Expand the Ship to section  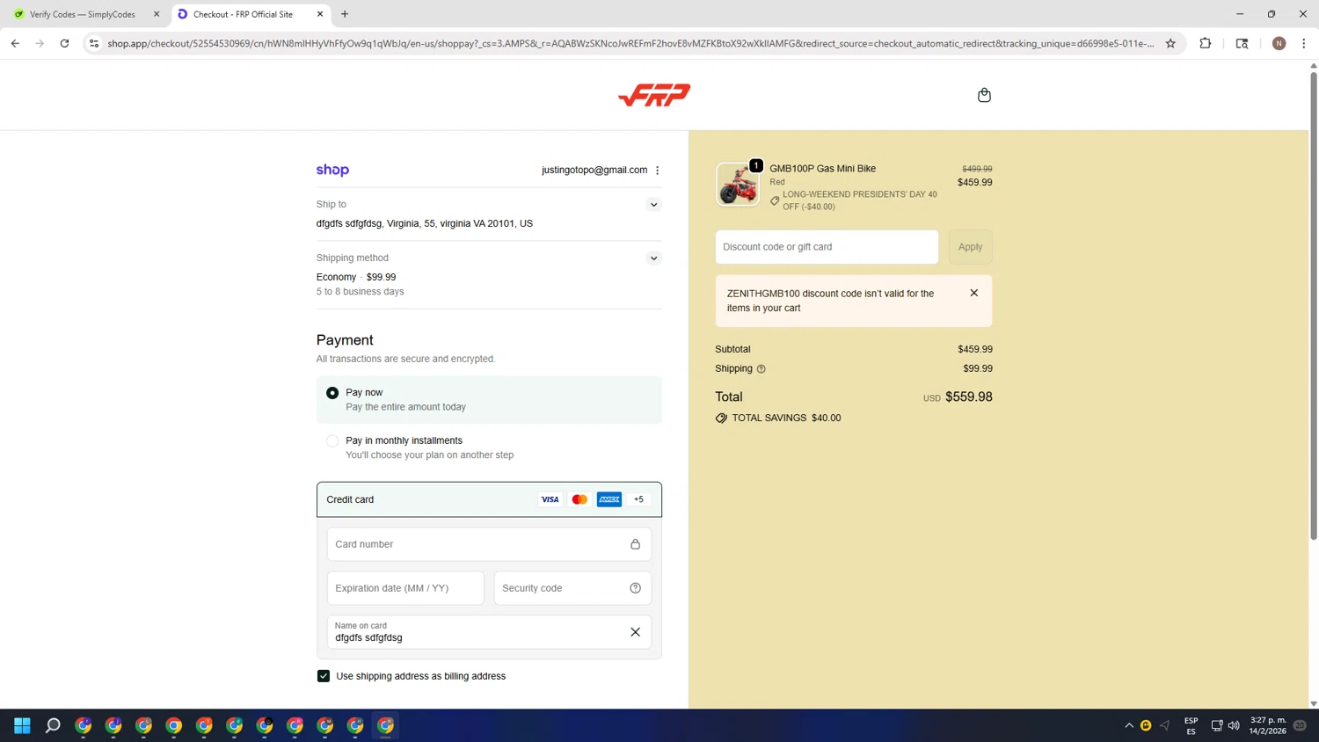tap(653, 205)
